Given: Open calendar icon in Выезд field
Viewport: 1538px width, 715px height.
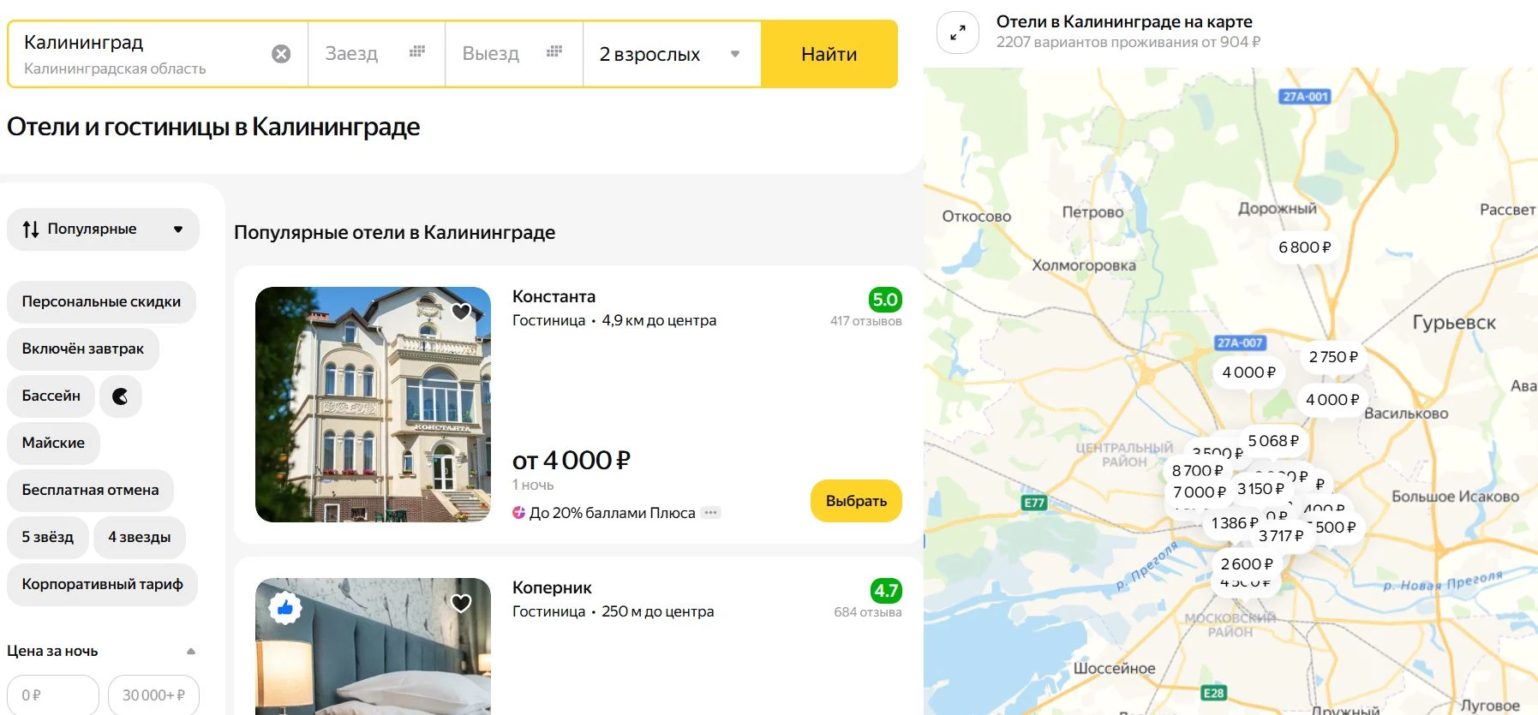Looking at the screenshot, I should tap(554, 51).
